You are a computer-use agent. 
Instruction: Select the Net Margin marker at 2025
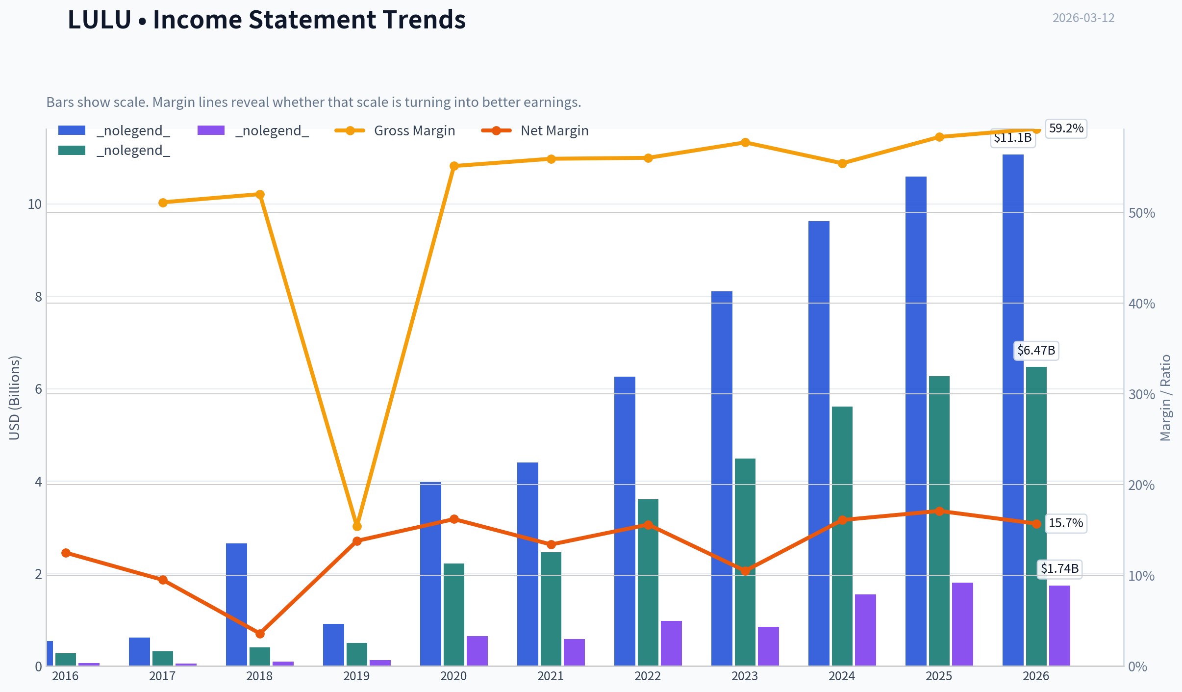pyautogui.click(x=939, y=512)
